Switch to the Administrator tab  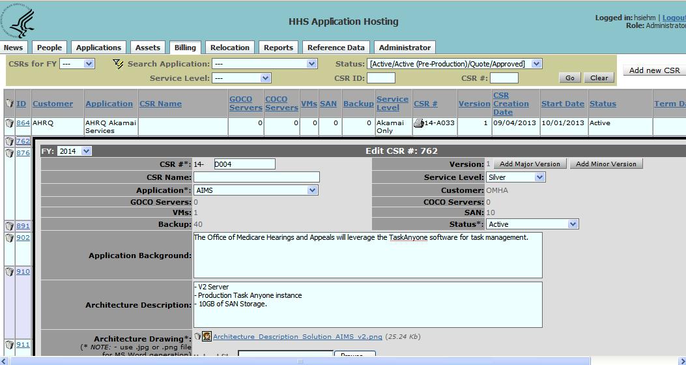pyautogui.click(x=405, y=48)
